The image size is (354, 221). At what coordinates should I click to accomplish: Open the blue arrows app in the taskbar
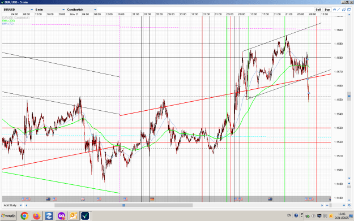pos(49,216)
